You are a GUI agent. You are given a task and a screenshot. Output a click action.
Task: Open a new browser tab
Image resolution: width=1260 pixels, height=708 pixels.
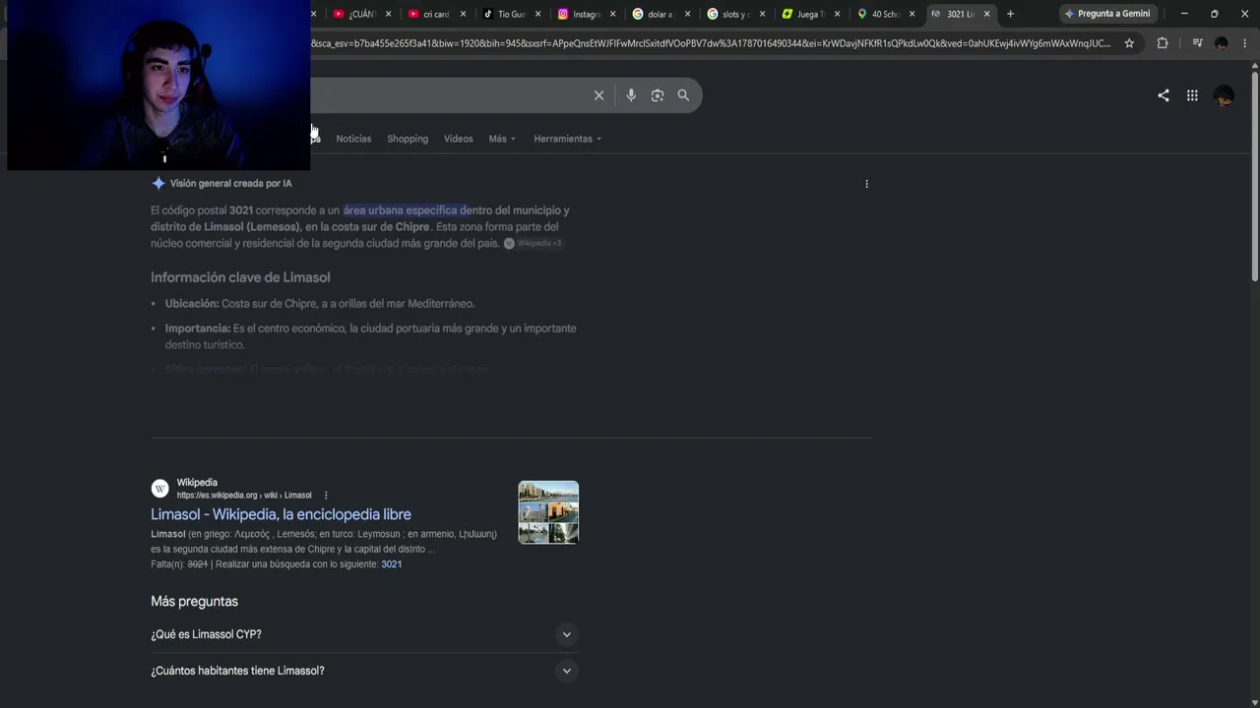(x=1010, y=14)
